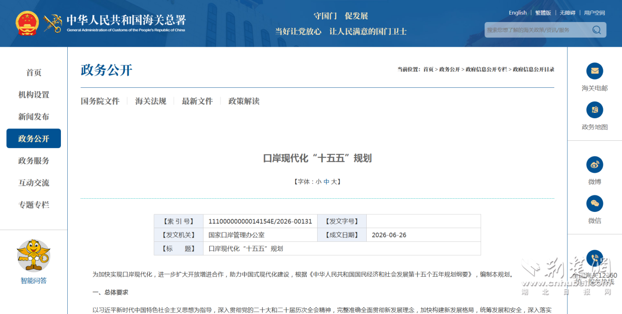The height and width of the screenshot is (314, 622).
Task: Click in the policy search input field
Action: pyautogui.click(x=537, y=30)
